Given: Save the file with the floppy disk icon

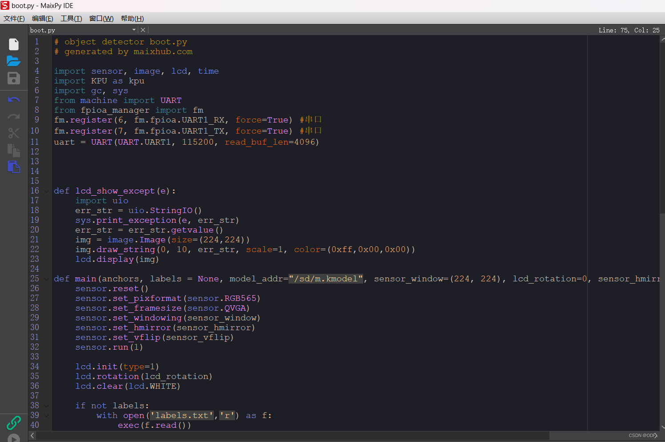Looking at the screenshot, I should click(x=14, y=79).
